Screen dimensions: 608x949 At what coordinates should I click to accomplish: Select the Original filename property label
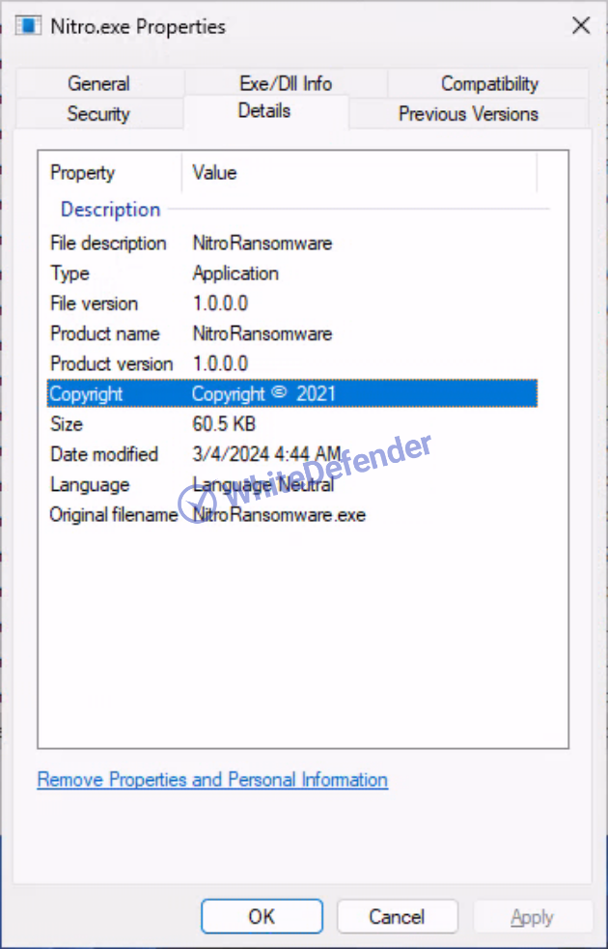(114, 515)
